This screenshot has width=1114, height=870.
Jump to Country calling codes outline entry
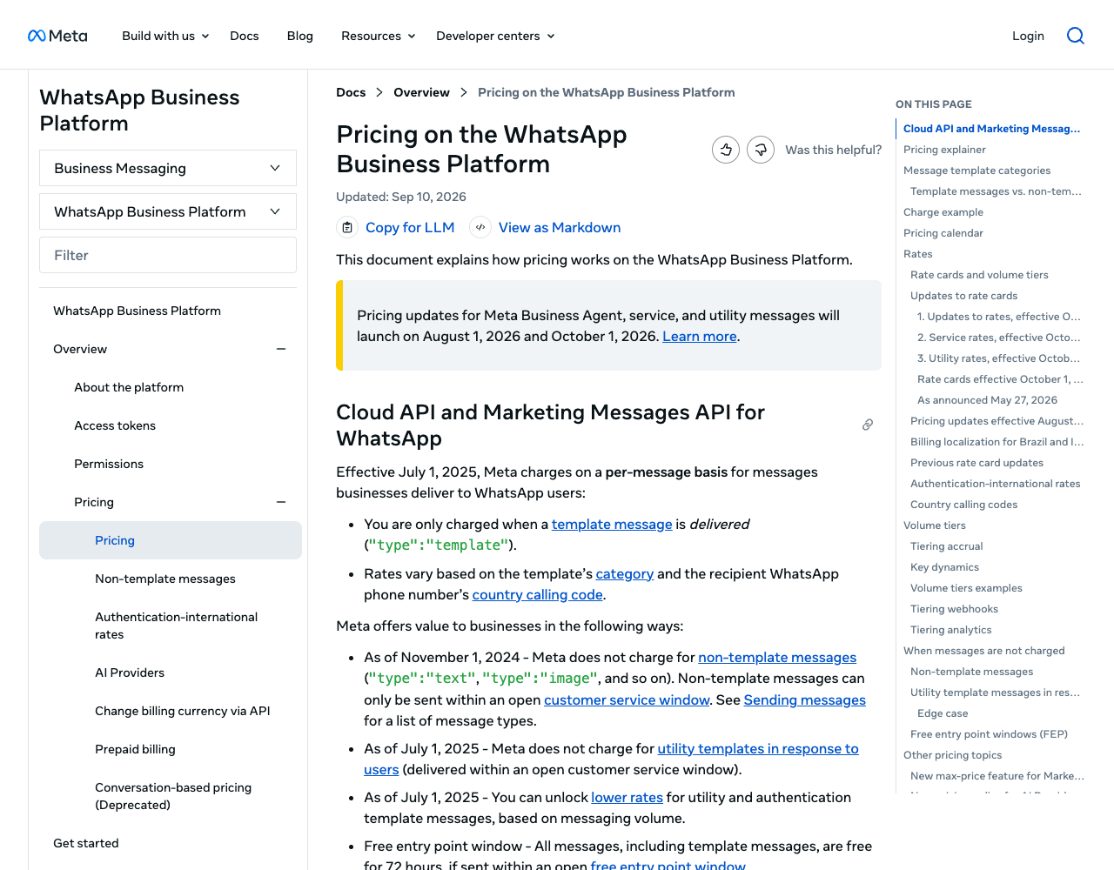point(963,505)
